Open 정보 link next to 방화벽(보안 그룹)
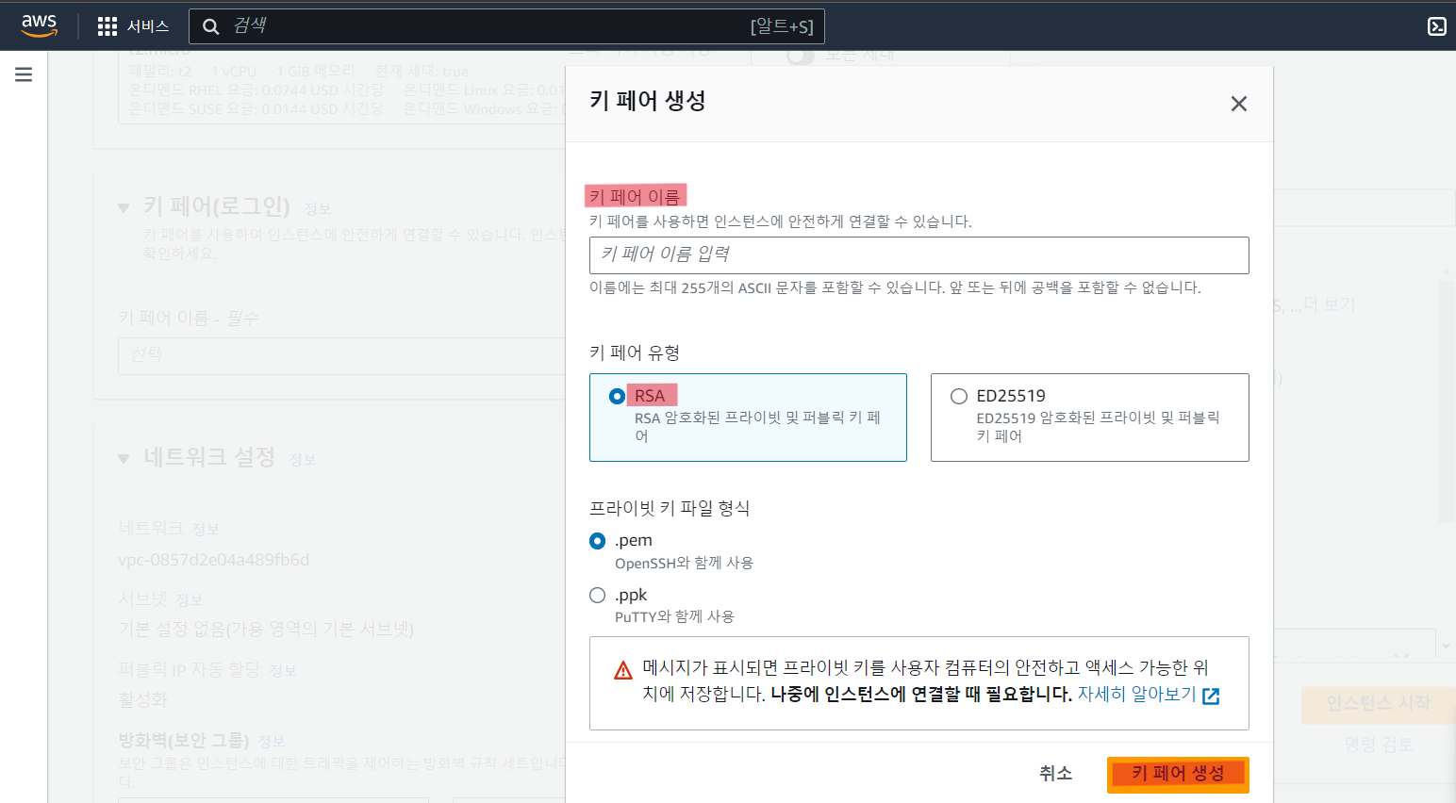Image resolution: width=1456 pixels, height=803 pixels. pos(272,742)
